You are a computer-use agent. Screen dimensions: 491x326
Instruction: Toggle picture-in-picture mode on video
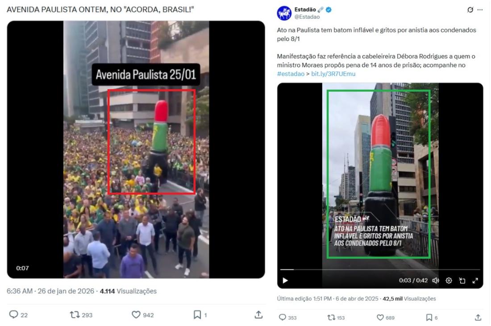point(462,281)
